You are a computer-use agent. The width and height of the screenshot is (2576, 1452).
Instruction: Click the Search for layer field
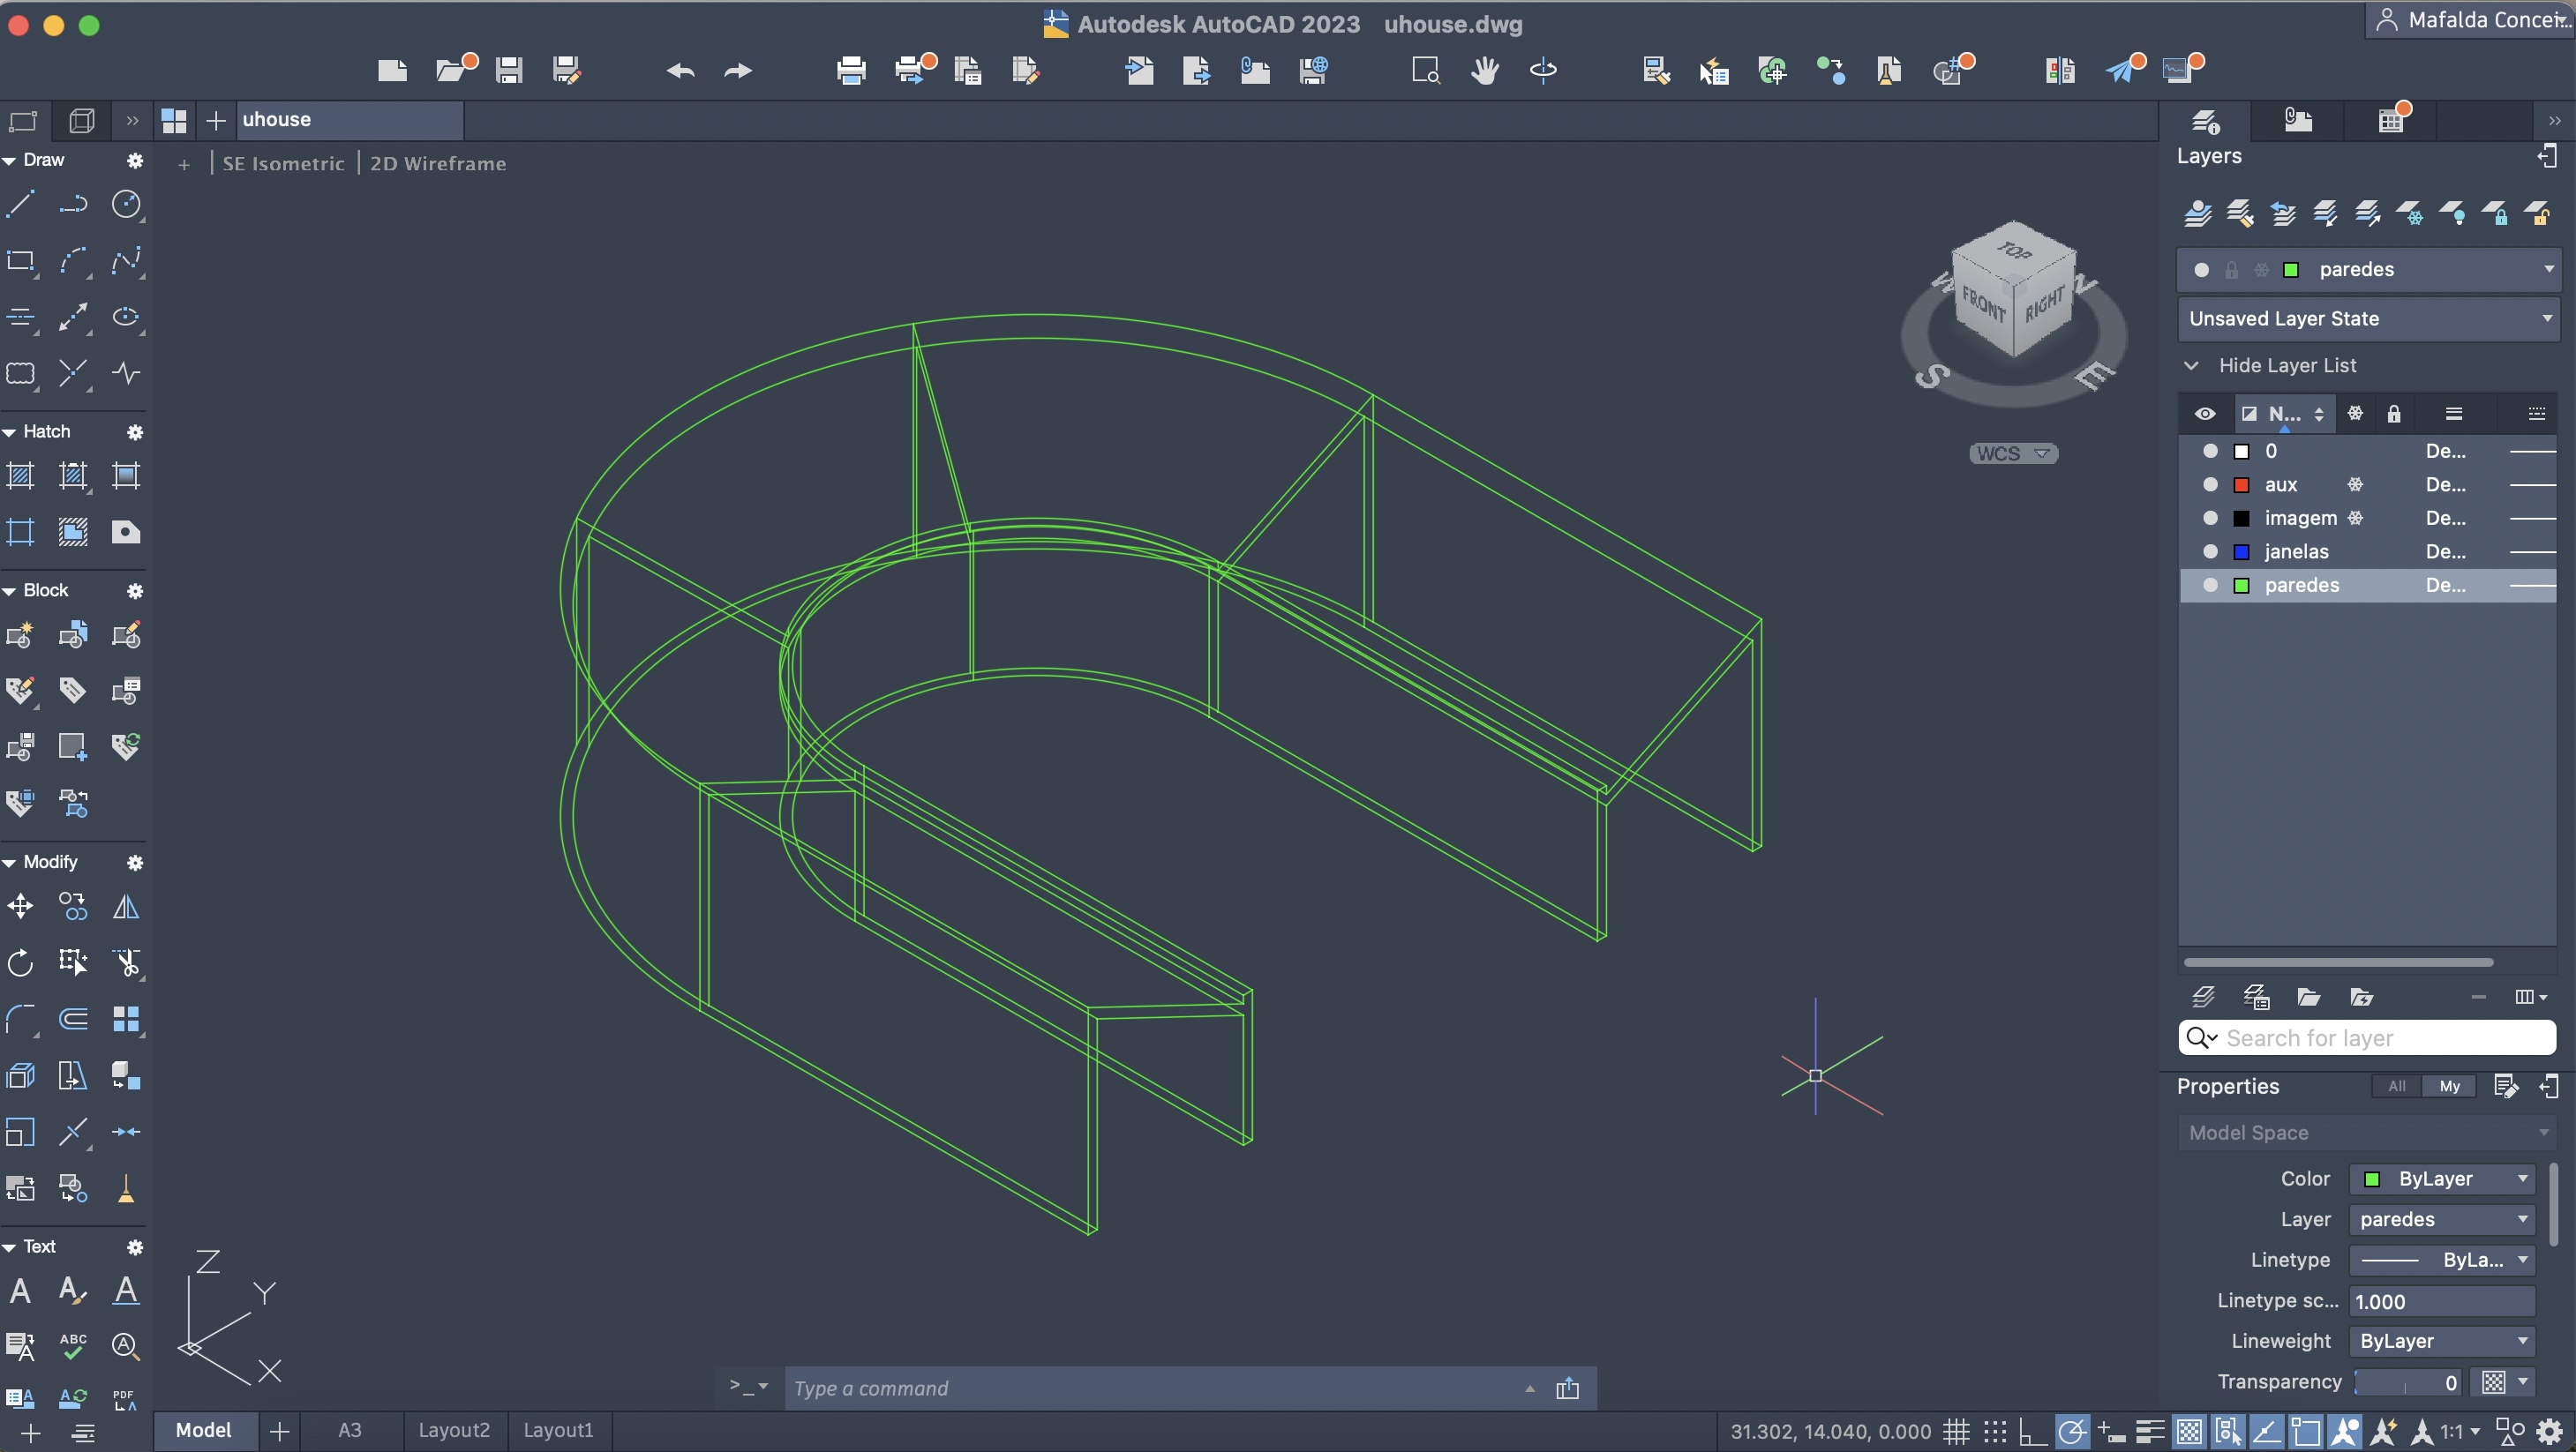(x=2380, y=1038)
